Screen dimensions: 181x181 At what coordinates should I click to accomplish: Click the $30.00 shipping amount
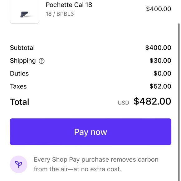(x=160, y=61)
